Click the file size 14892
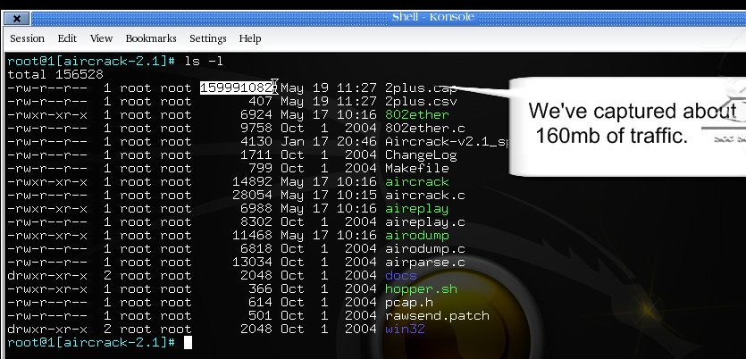This screenshot has height=359, width=746. point(252,181)
